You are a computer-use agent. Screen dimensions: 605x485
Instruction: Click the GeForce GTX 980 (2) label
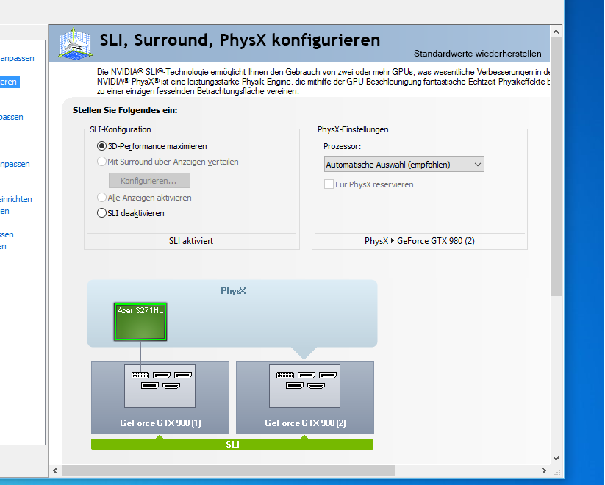[x=305, y=423]
